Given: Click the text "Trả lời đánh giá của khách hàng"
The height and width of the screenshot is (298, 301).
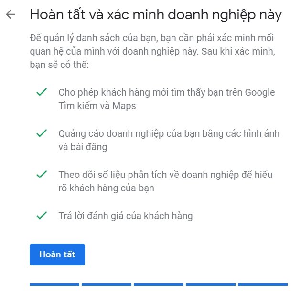Looking at the screenshot, I should pyautogui.click(x=126, y=216).
